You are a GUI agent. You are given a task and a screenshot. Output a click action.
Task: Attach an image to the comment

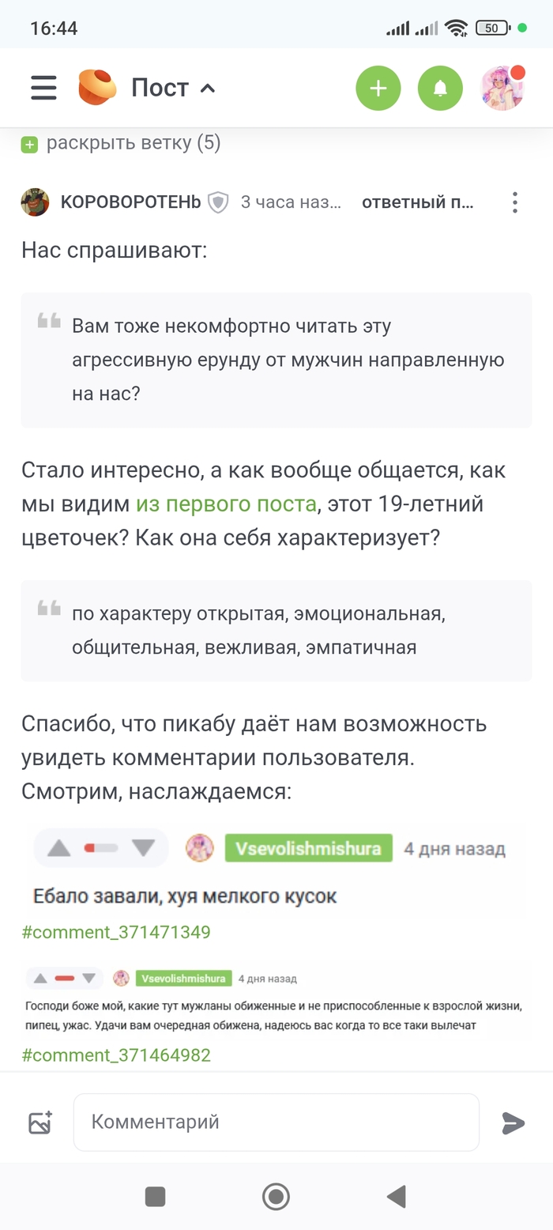click(40, 1122)
